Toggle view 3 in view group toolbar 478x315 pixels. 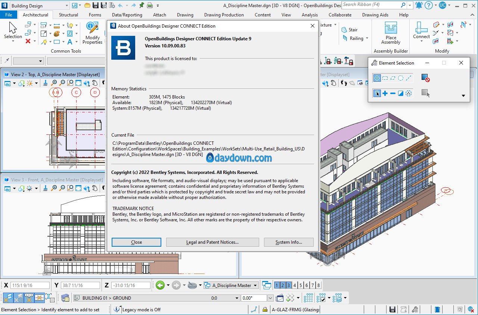[289, 285]
